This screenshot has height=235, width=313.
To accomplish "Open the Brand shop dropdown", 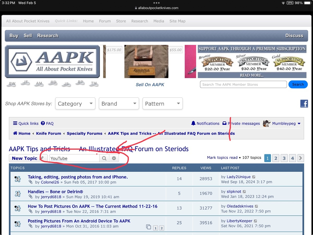I will point(119,104).
